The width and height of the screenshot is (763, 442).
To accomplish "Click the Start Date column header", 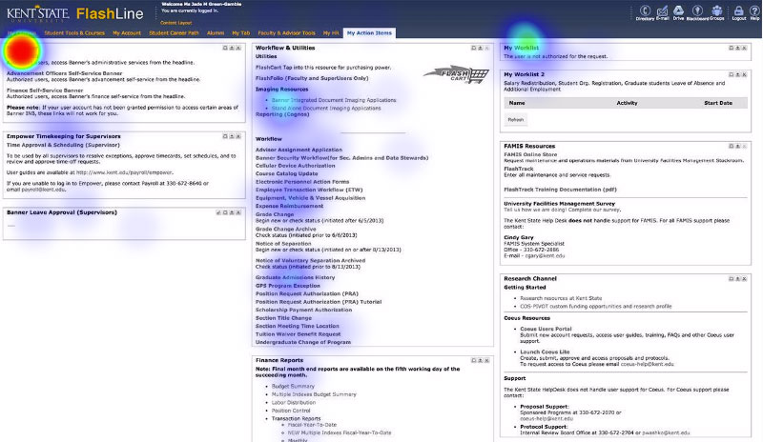I will point(718,103).
